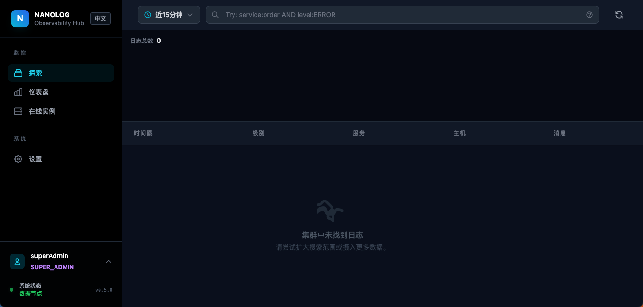
Task: Click the 设置 gear icon
Action: click(18, 159)
